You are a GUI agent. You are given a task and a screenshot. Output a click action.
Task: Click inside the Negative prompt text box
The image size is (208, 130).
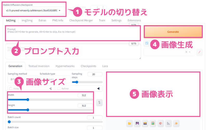73,51
